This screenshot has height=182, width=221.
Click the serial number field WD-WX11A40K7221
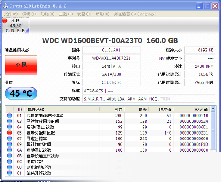point(111,58)
